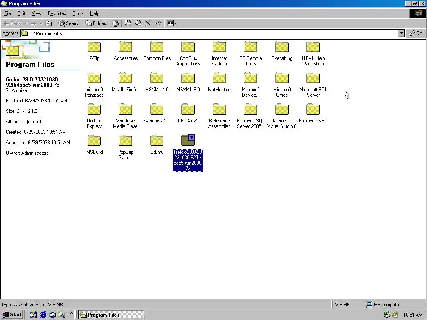Viewport: 427px width, 320px height.
Task: Open the Start menu
Action: (12, 315)
